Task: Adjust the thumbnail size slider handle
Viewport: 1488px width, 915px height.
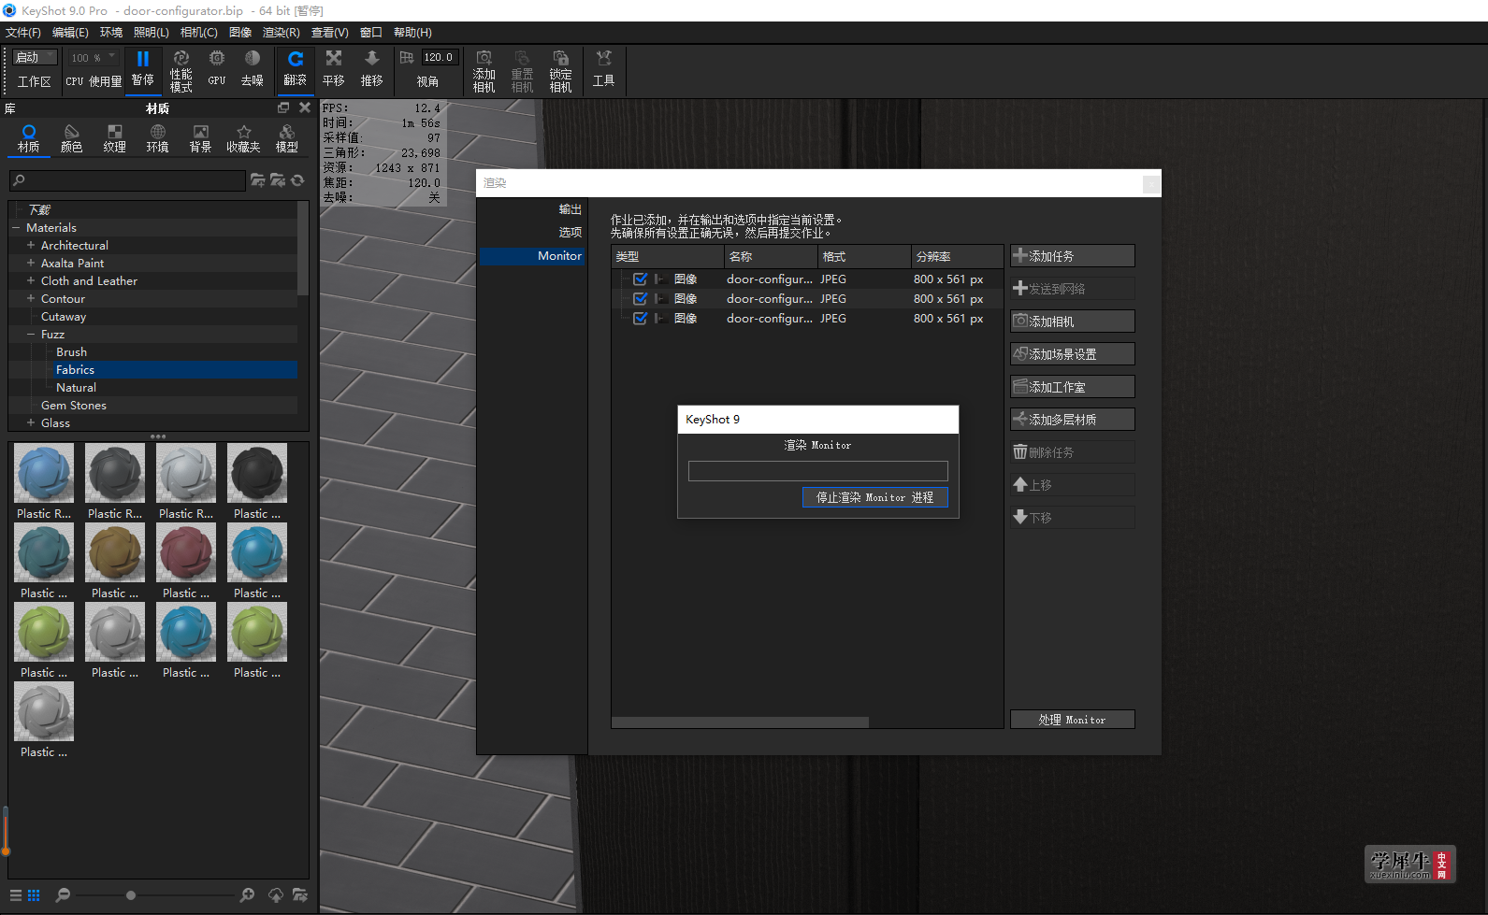Action: [x=131, y=895]
